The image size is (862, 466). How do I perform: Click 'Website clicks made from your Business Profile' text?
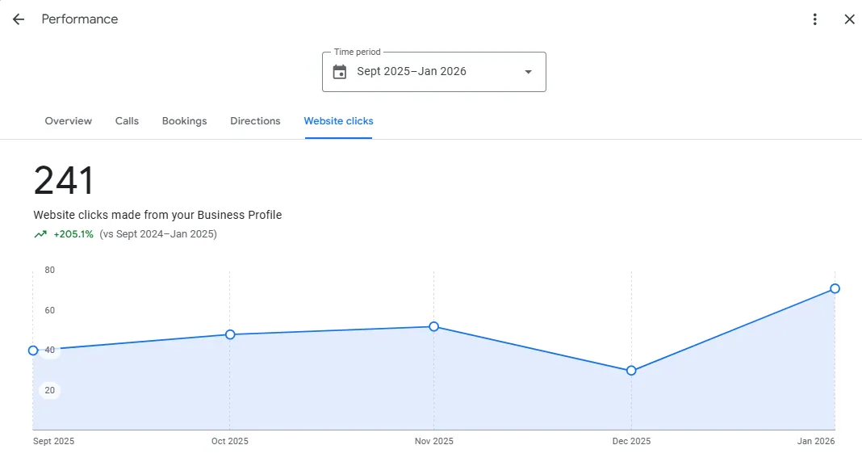157,215
